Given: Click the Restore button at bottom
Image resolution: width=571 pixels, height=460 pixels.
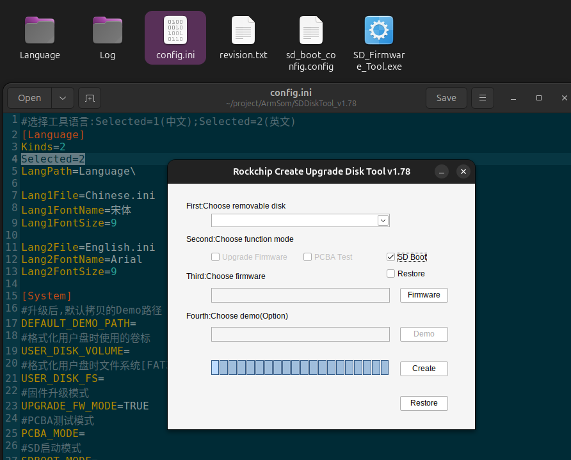Looking at the screenshot, I should click(x=424, y=403).
